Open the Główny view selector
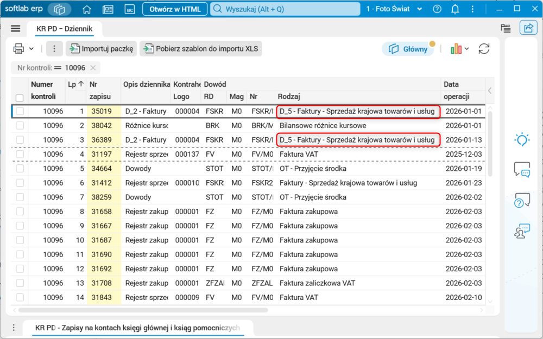The image size is (543, 339). (408, 49)
